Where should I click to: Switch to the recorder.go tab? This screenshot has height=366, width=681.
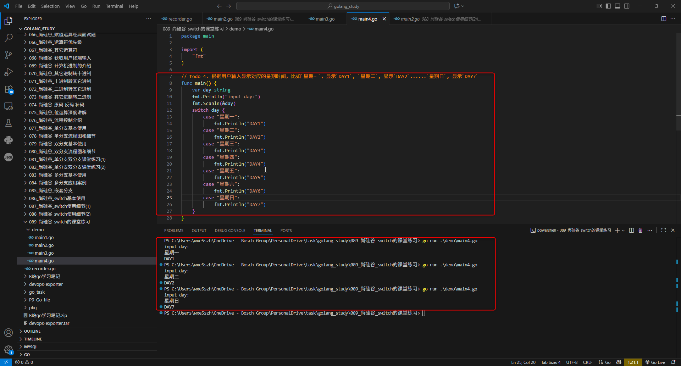click(x=179, y=19)
